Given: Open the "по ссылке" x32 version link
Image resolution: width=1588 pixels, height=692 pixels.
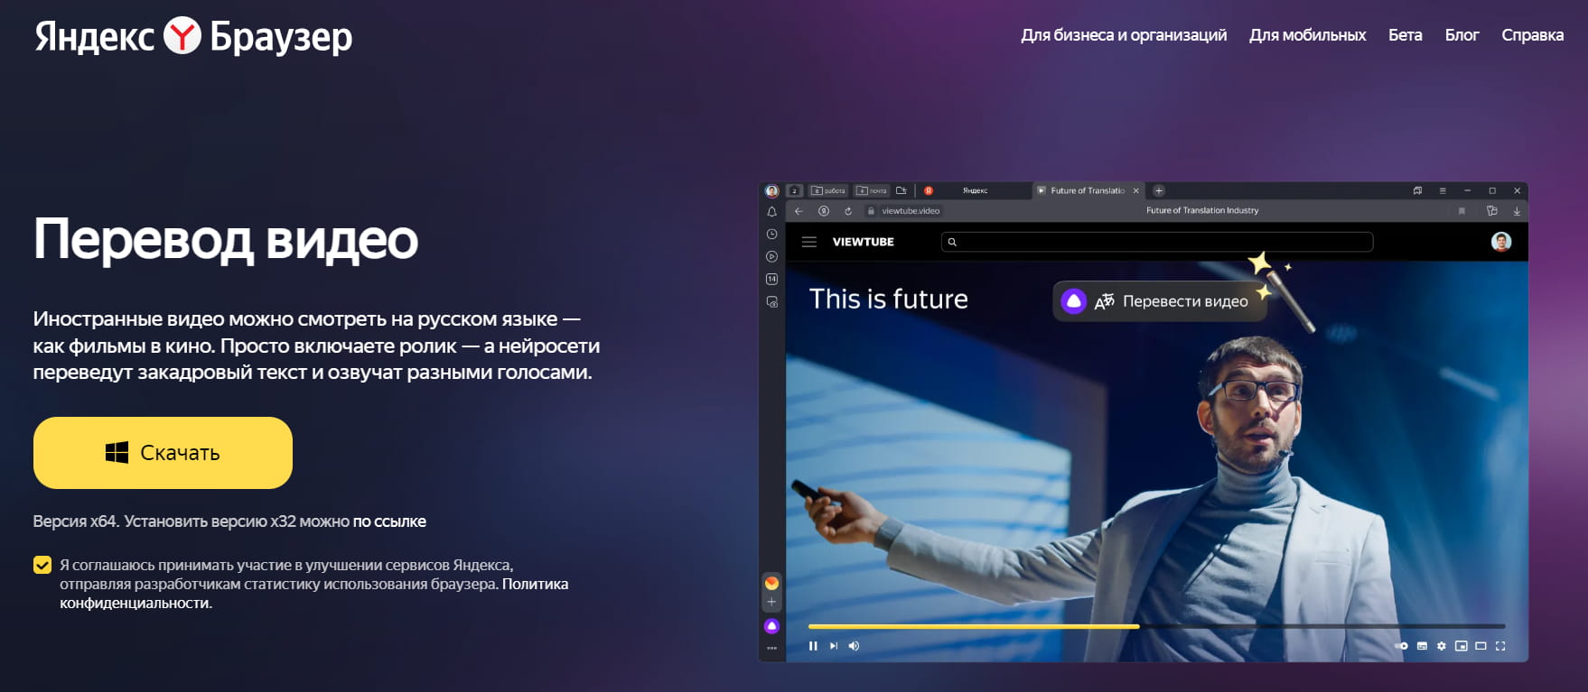Looking at the screenshot, I should pos(389,521).
